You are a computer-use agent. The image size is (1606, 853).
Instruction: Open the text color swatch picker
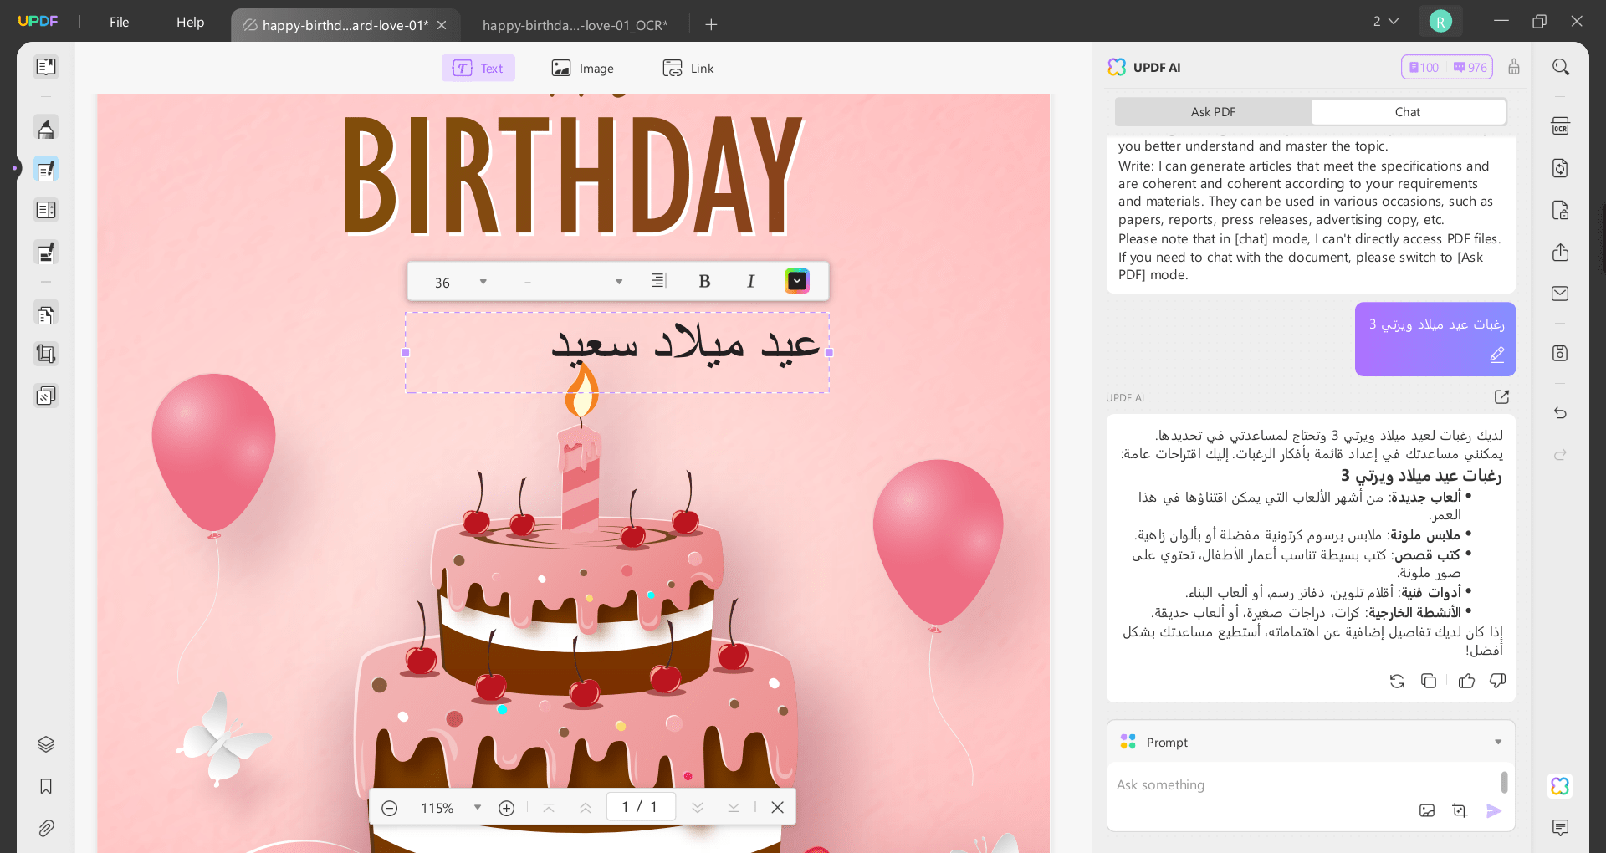click(797, 281)
